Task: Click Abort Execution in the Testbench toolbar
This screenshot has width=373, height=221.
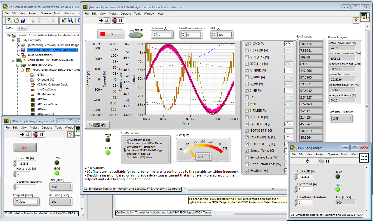Action: pyautogui.click(x=115, y=20)
